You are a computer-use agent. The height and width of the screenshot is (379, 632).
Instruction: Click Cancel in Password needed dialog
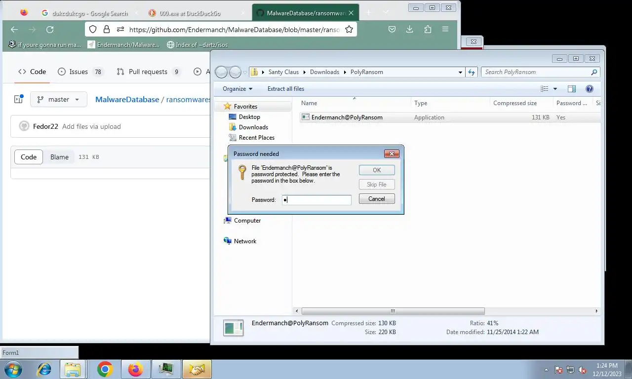[x=377, y=199]
